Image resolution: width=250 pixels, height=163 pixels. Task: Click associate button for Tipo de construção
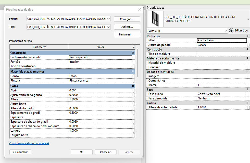(134, 66)
